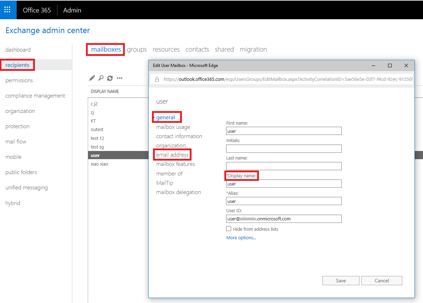Go to the shared tab
423x303 pixels.
224,49
